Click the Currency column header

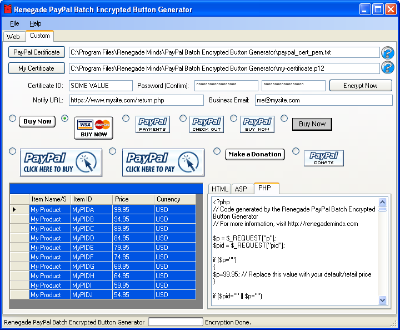pos(175,199)
